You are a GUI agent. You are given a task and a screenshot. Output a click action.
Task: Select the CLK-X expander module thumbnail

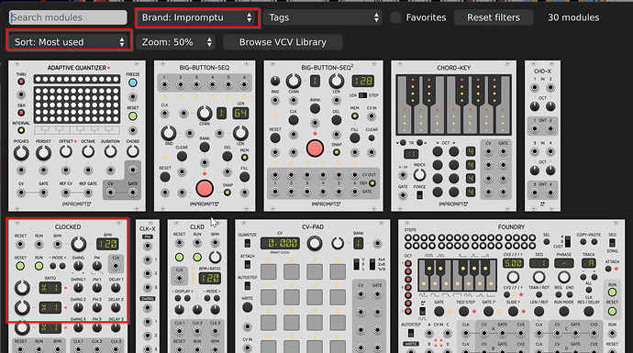pos(148,286)
